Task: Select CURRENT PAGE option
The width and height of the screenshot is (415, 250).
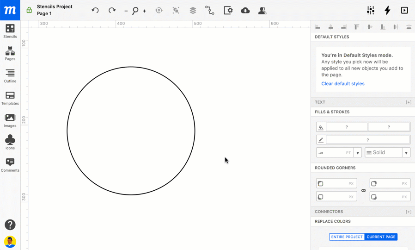Action: pyautogui.click(x=381, y=237)
